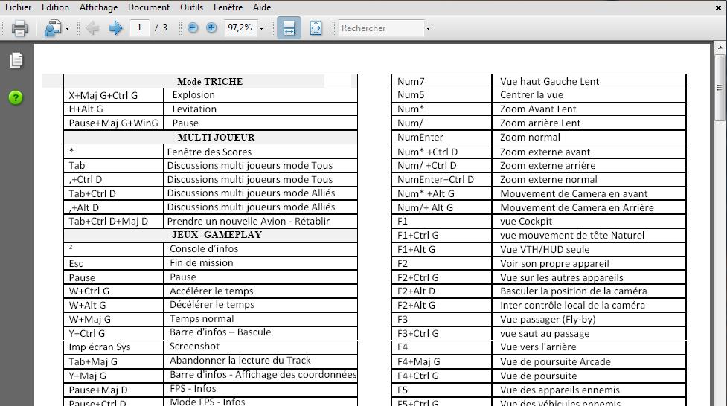Expand the collaboration tool dropdown arrow

67,29
